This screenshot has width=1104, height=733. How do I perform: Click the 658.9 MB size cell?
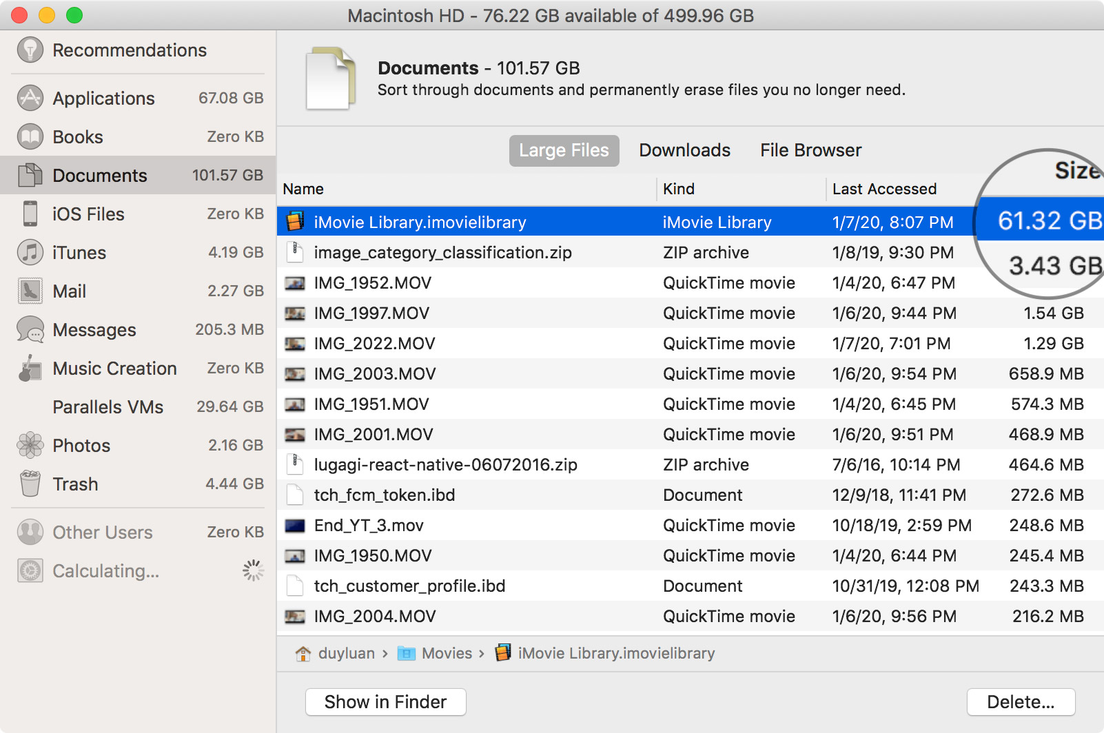1046,374
